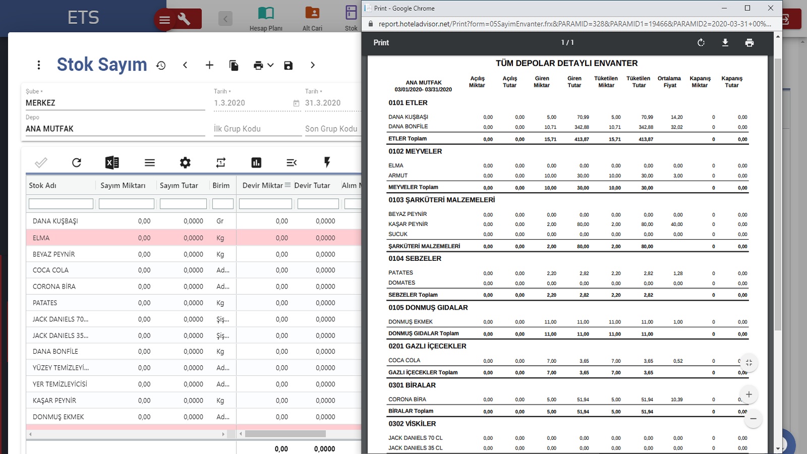The image size is (807, 454).
Task: Click the grid's left scrollbar right arrow
Action: click(x=223, y=434)
